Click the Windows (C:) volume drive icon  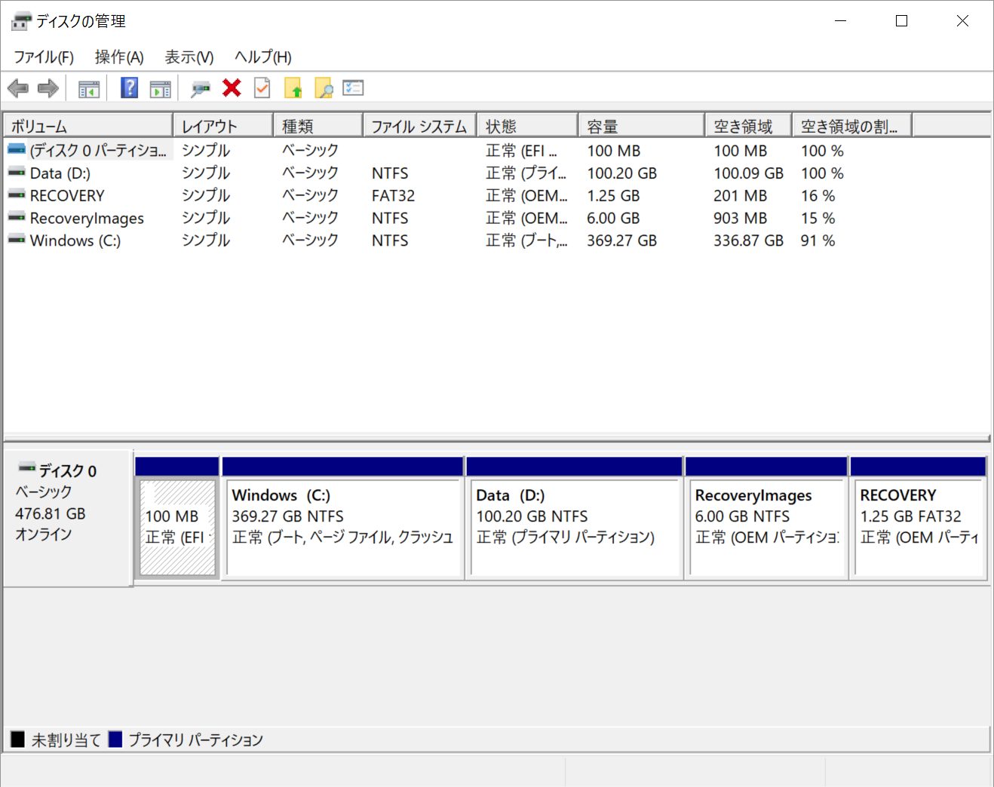(x=17, y=240)
